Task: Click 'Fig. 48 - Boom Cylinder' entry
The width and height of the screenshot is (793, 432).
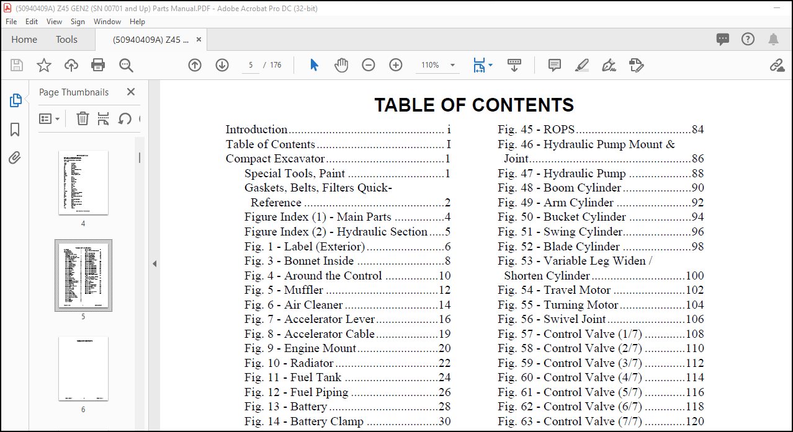Action: pyautogui.click(x=601, y=188)
